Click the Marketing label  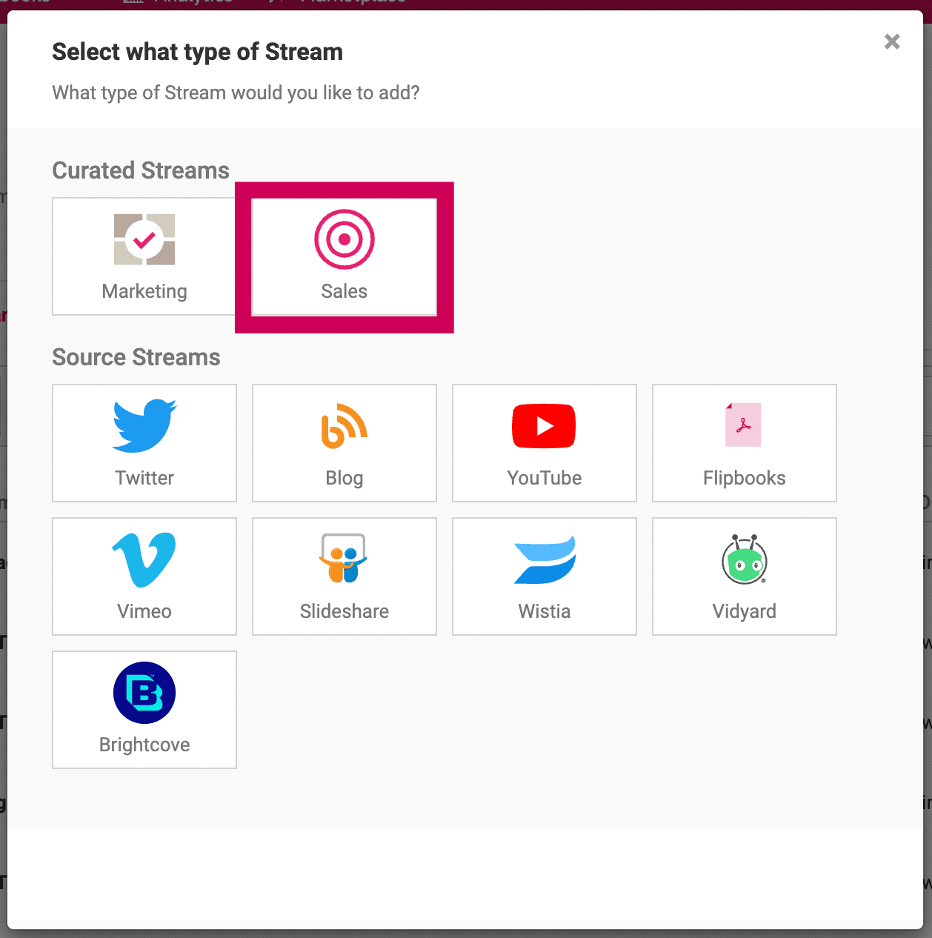(x=144, y=291)
